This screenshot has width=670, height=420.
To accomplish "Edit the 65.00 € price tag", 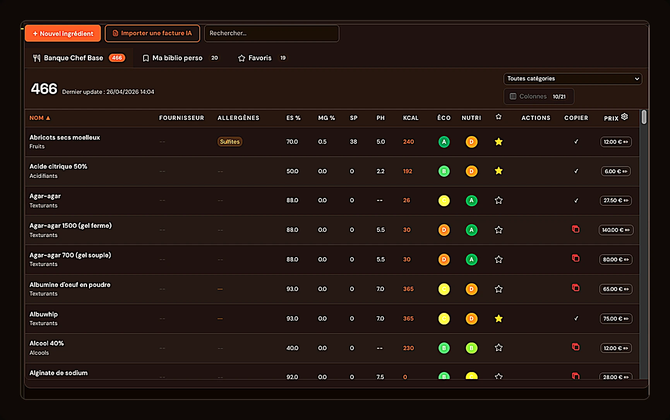I will click(x=616, y=289).
